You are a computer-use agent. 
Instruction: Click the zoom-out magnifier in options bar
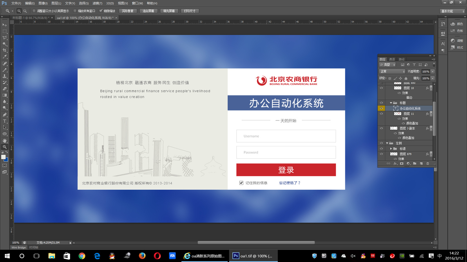point(25,11)
